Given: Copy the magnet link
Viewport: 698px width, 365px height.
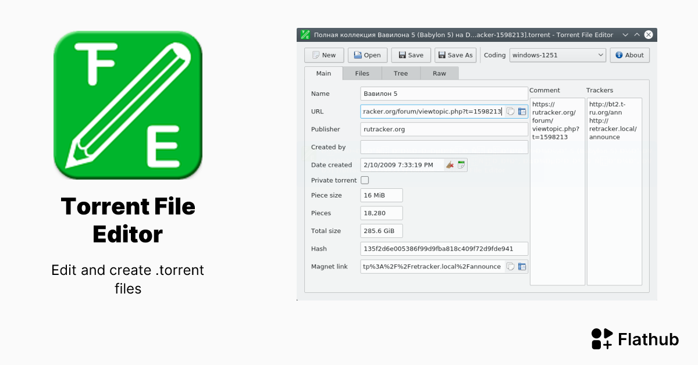Looking at the screenshot, I should click(510, 266).
